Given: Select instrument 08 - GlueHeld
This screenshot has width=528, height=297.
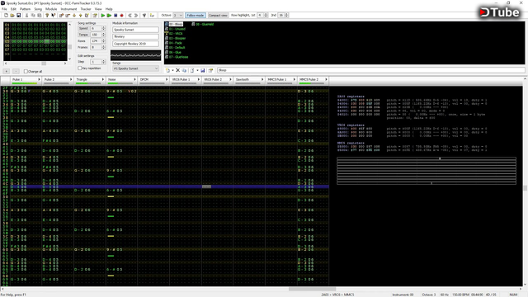Looking at the screenshot, I should point(205,24).
